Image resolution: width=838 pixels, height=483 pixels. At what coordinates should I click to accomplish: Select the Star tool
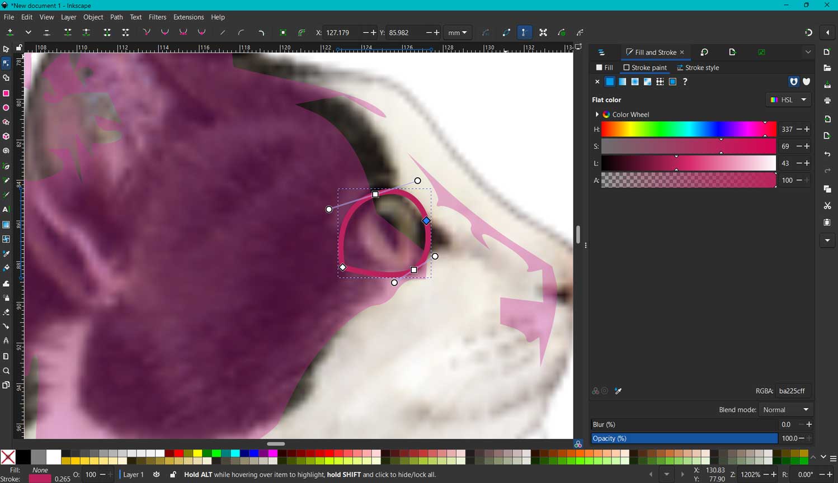(x=6, y=122)
